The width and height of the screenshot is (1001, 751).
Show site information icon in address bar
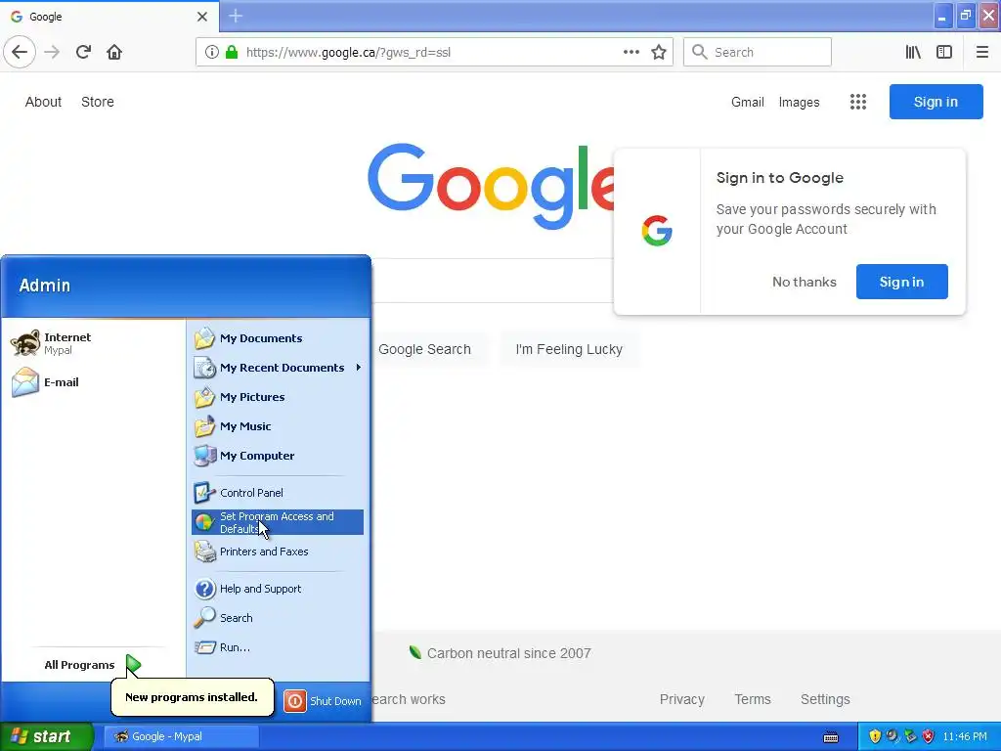[x=212, y=52]
